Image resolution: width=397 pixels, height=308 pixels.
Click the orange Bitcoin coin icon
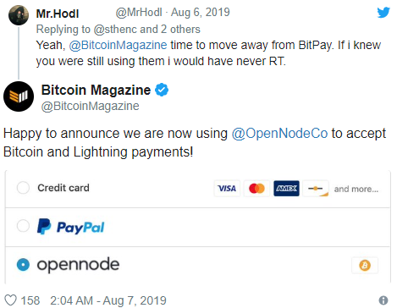pos(365,266)
